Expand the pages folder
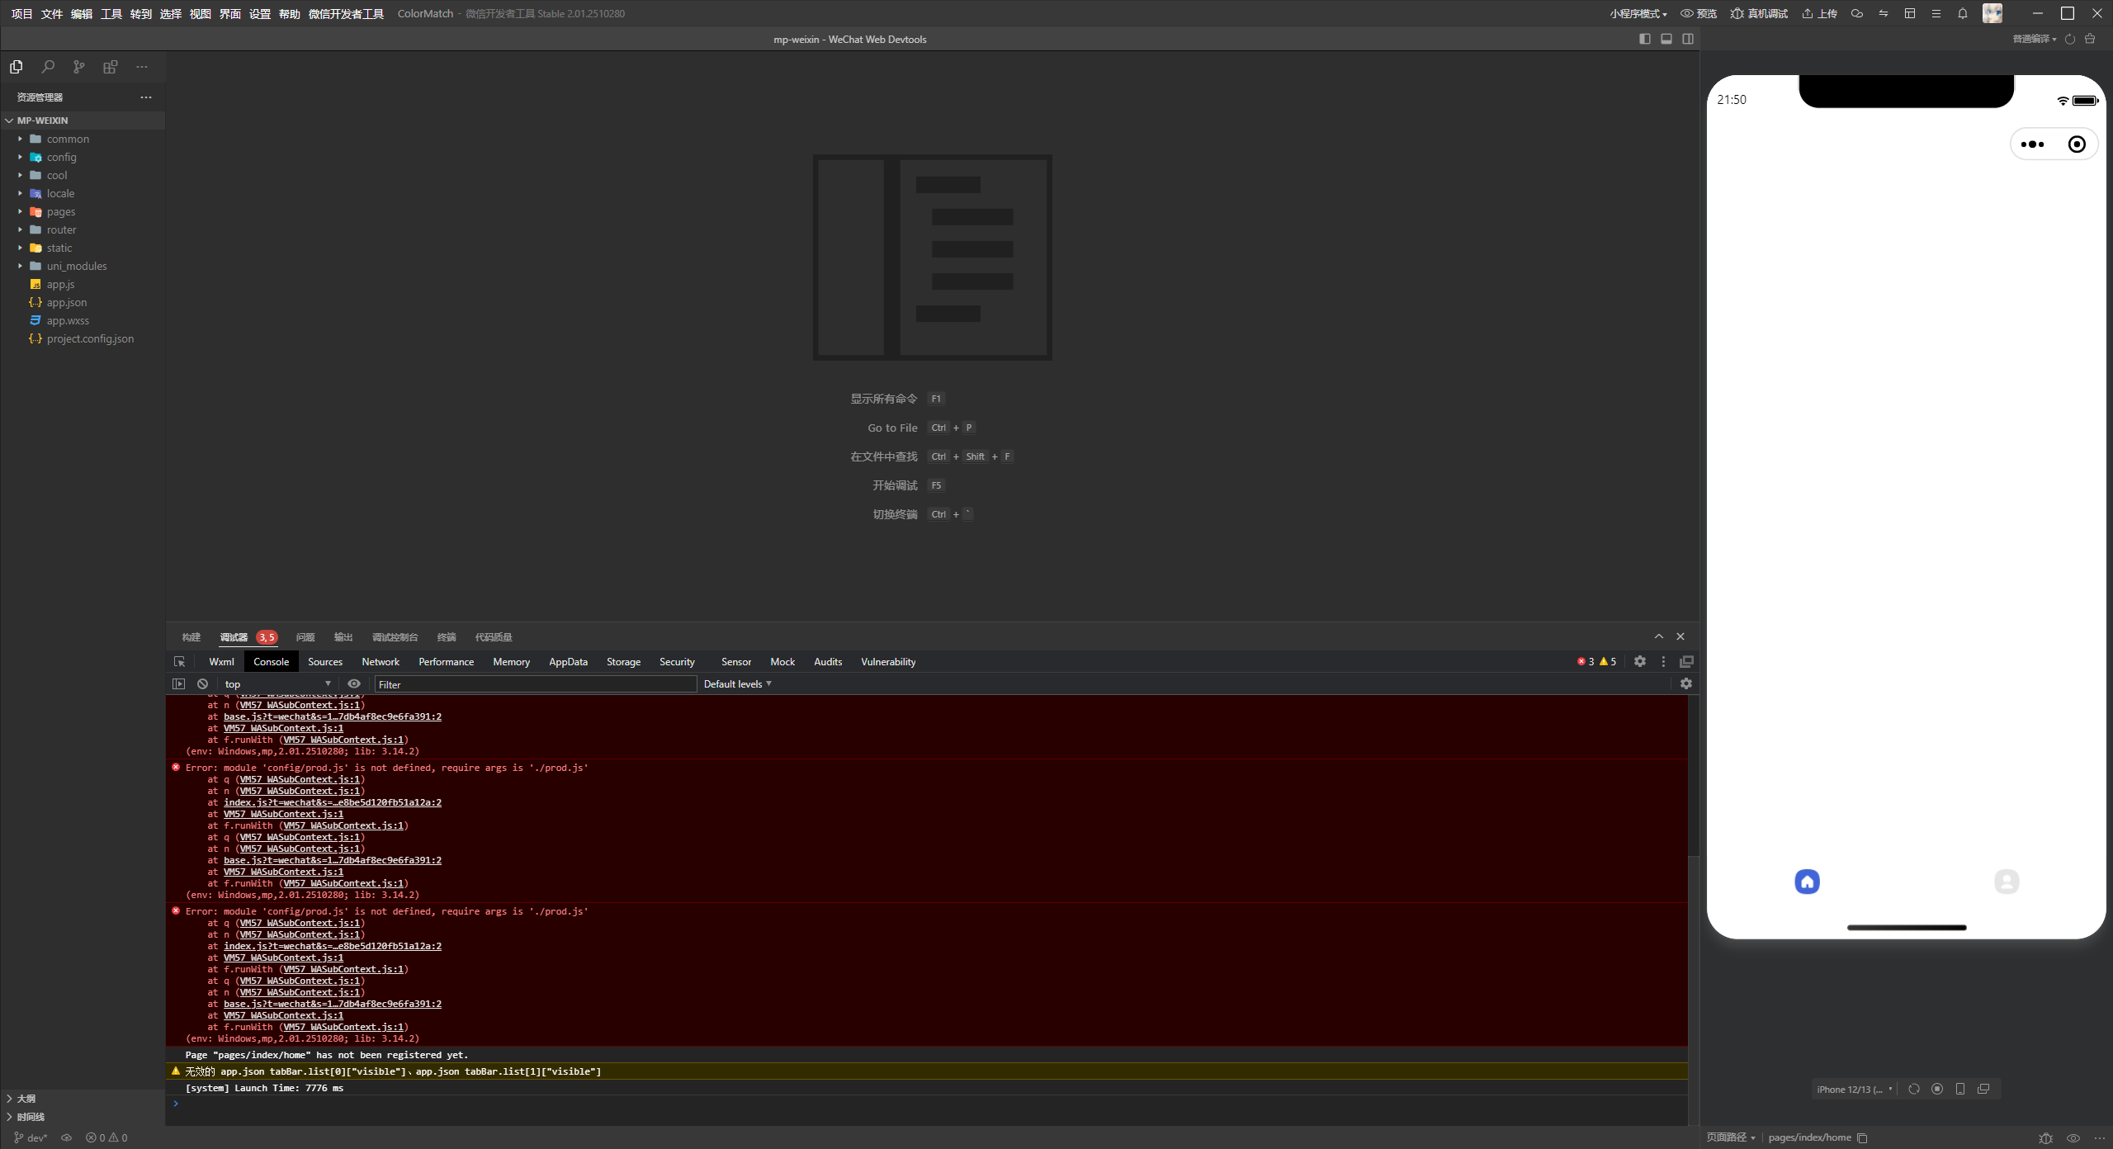Image resolution: width=2113 pixels, height=1149 pixels. [61, 212]
